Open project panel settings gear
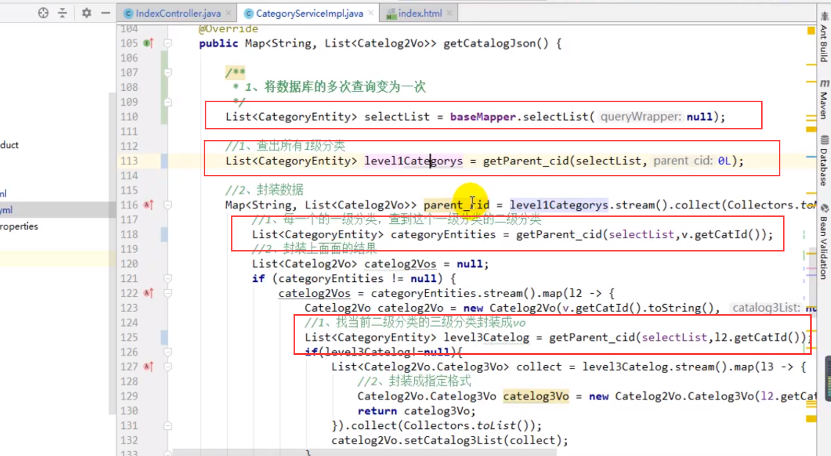This screenshot has width=831, height=456. pos(86,13)
